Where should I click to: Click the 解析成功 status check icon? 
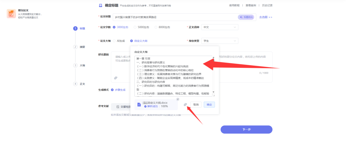[x=145, y=107]
